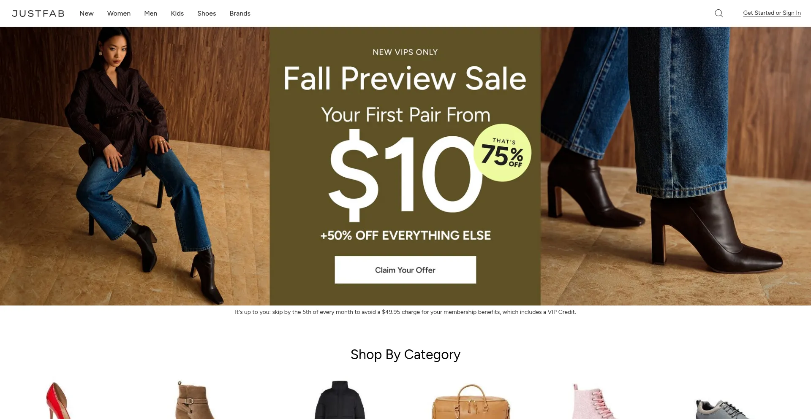Open the Men menu

click(x=151, y=14)
